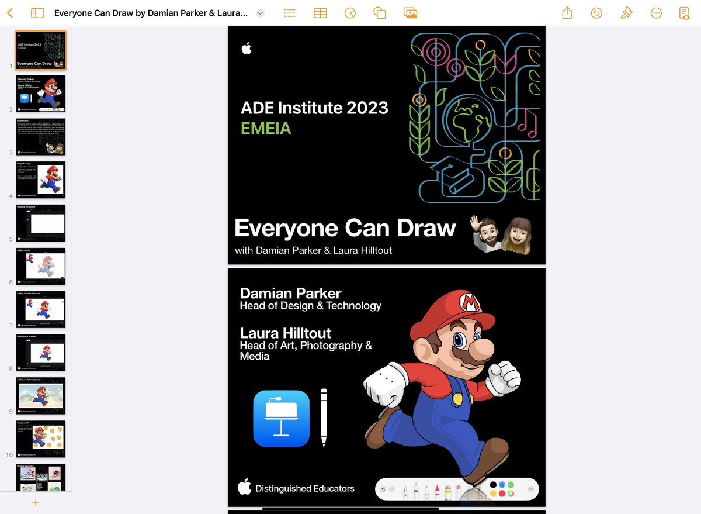
Task: Select the Apple logo beside Distinguished Educators
Action: [x=244, y=487]
